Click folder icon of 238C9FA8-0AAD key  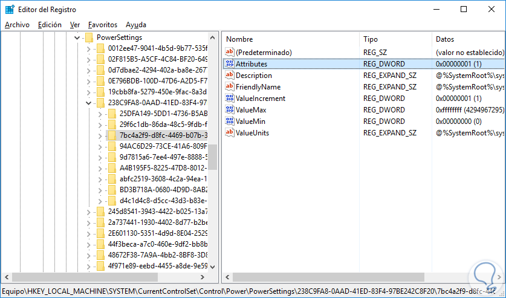(x=101, y=103)
